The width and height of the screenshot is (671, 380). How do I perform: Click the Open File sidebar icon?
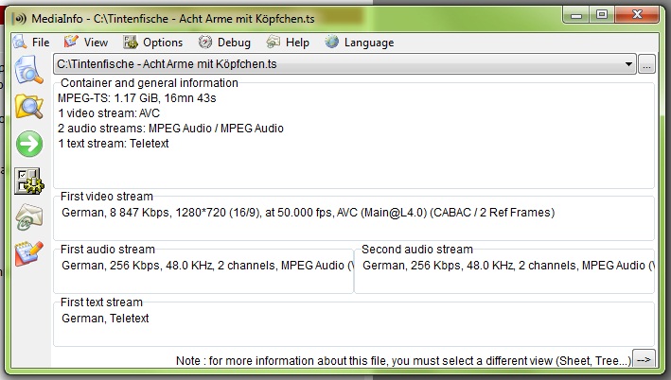tap(28, 70)
